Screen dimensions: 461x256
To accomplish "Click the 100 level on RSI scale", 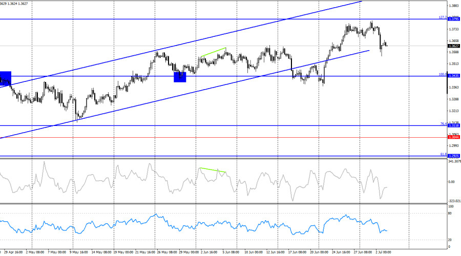I will click(x=451, y=207).
